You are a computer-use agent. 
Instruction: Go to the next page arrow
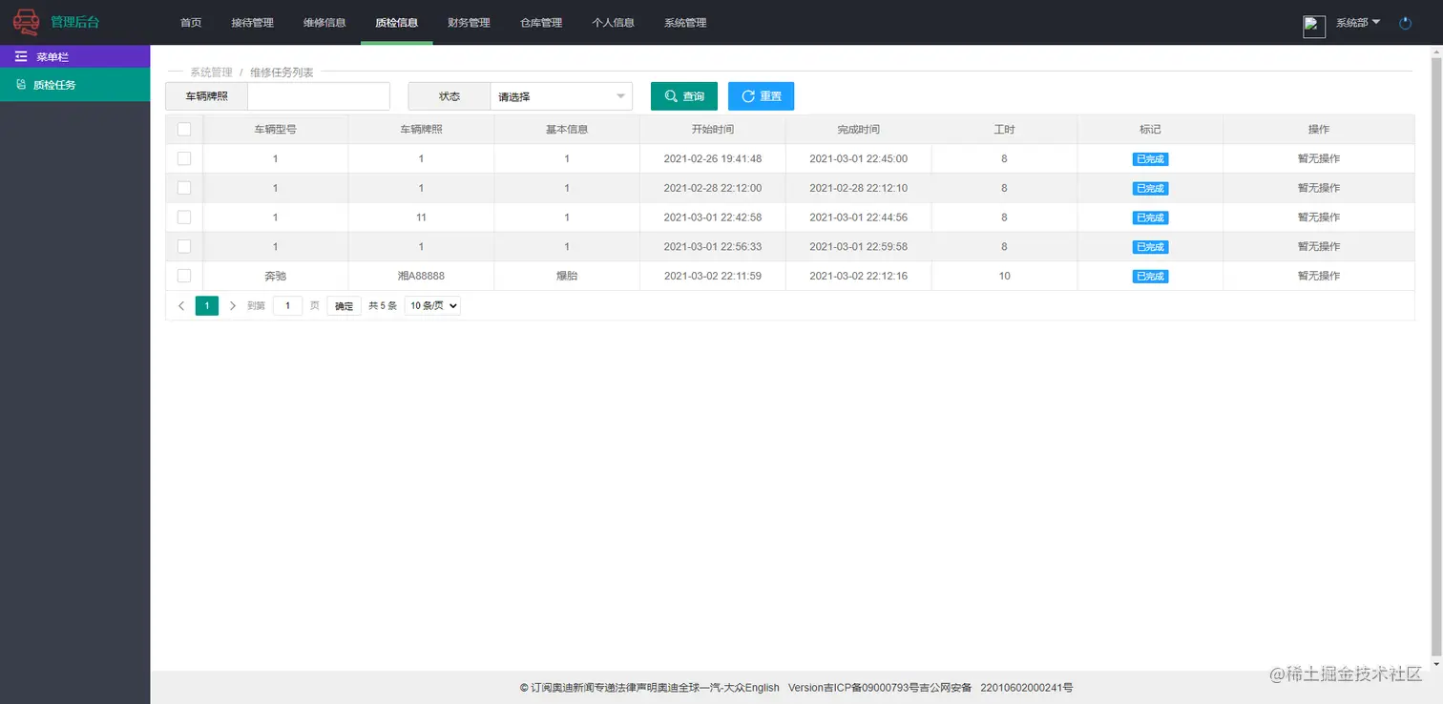point(232,306)
